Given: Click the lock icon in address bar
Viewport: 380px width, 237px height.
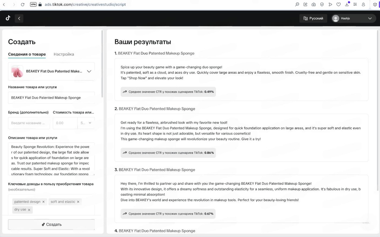Looking at the screenshot, I should (x=40, y=4).
